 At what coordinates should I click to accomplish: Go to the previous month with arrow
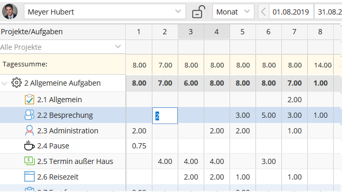click(x=263, y=11)
